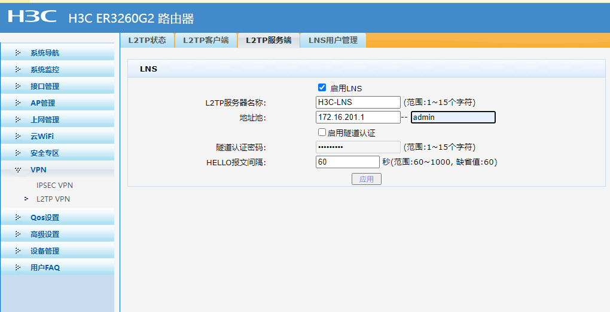Click the marker icon beside L2TP VPN
The width and height of the screenshot is (610, 312).
(x=26, y=199)
